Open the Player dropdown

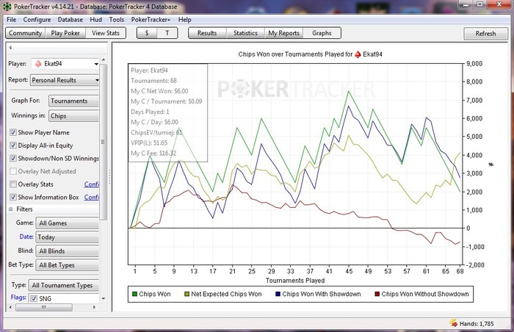pyautogui.click(x=65, y=64)
